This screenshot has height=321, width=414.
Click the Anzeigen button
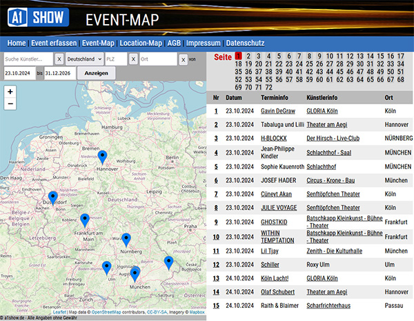tap(96, 73)
